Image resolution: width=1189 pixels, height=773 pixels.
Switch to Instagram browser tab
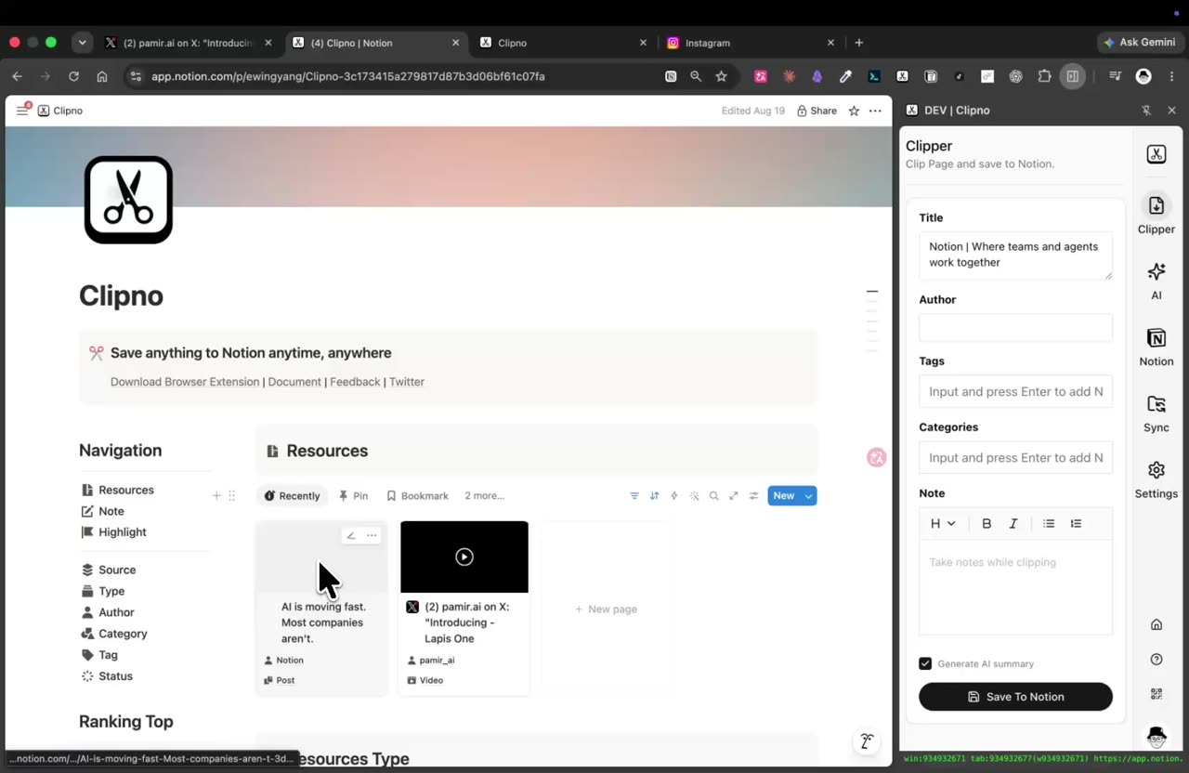(751, 43)
